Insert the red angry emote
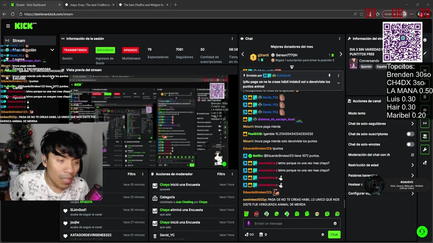The width and height of the screenshot is (433, 243). click(256, 214)
